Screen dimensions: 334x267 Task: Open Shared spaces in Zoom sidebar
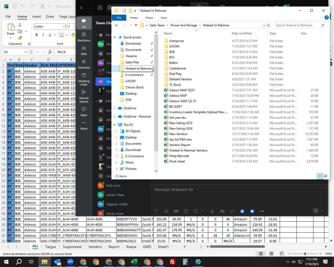pyautogui.click(x=84, y=96)
